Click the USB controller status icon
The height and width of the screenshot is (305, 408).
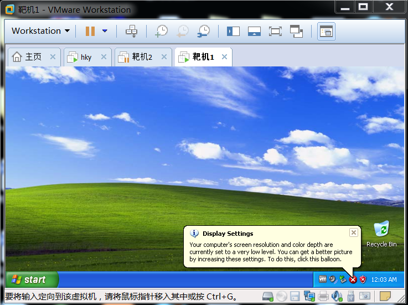pyautogui.click(x=351, y=296)
